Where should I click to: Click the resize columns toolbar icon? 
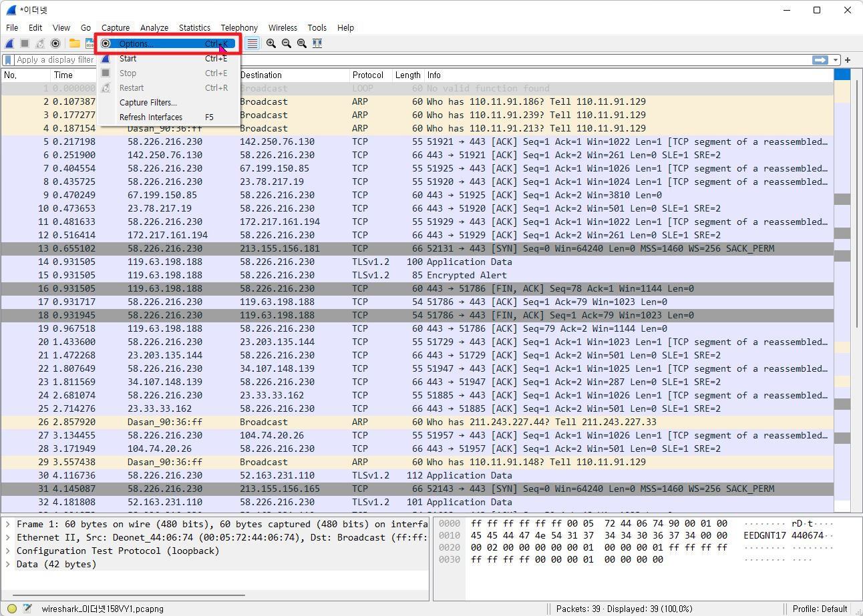coord(317,43)
